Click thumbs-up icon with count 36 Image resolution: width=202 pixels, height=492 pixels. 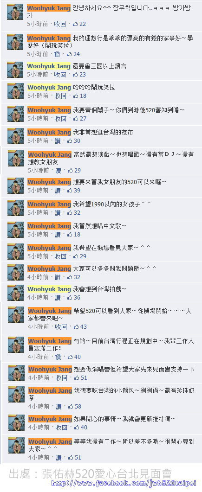point(70,297)
